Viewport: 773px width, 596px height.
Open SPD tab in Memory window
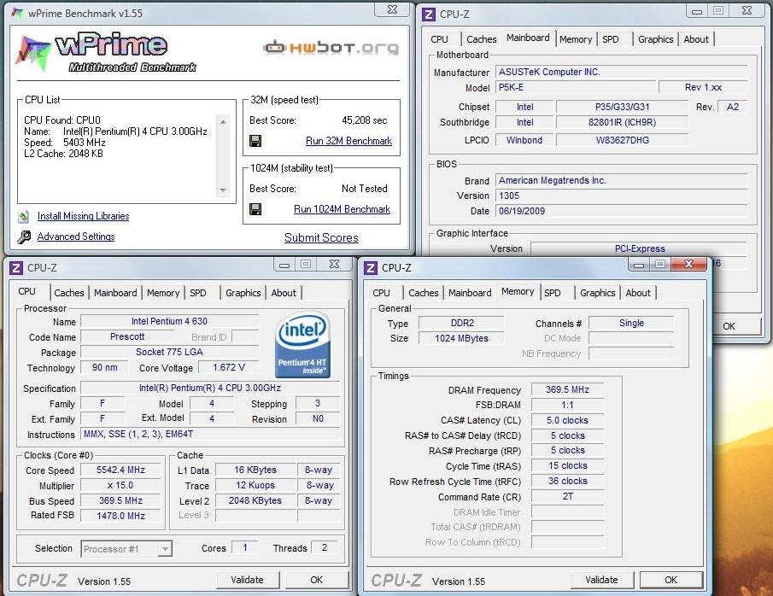tap(553, 293)
